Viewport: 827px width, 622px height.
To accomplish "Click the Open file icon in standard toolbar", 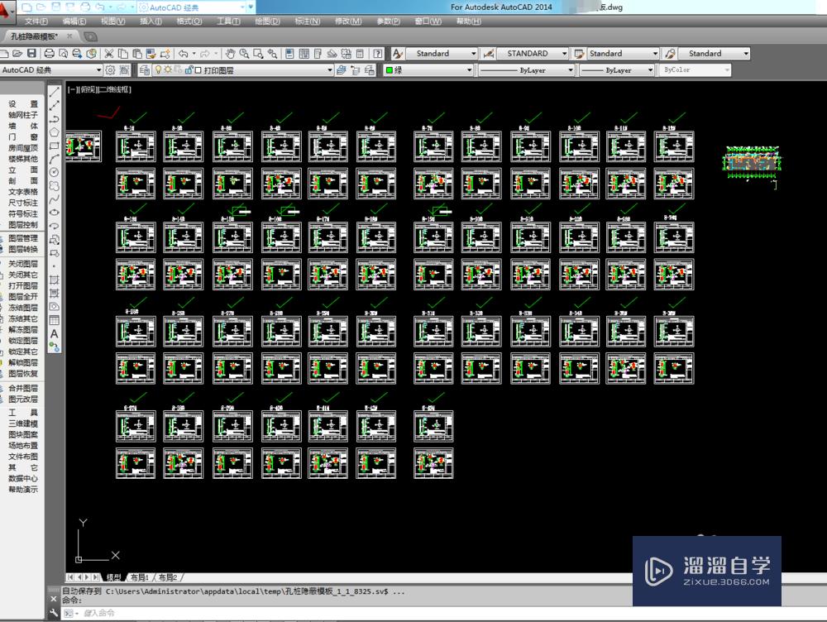I will click(x=17, y=53).
